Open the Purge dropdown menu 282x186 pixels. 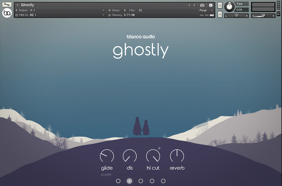pos(206,10)
